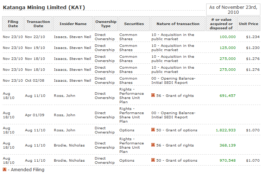The image size is (266, 174).
Task: Click the Ownership Type column header
Action: tap(106, 24)
